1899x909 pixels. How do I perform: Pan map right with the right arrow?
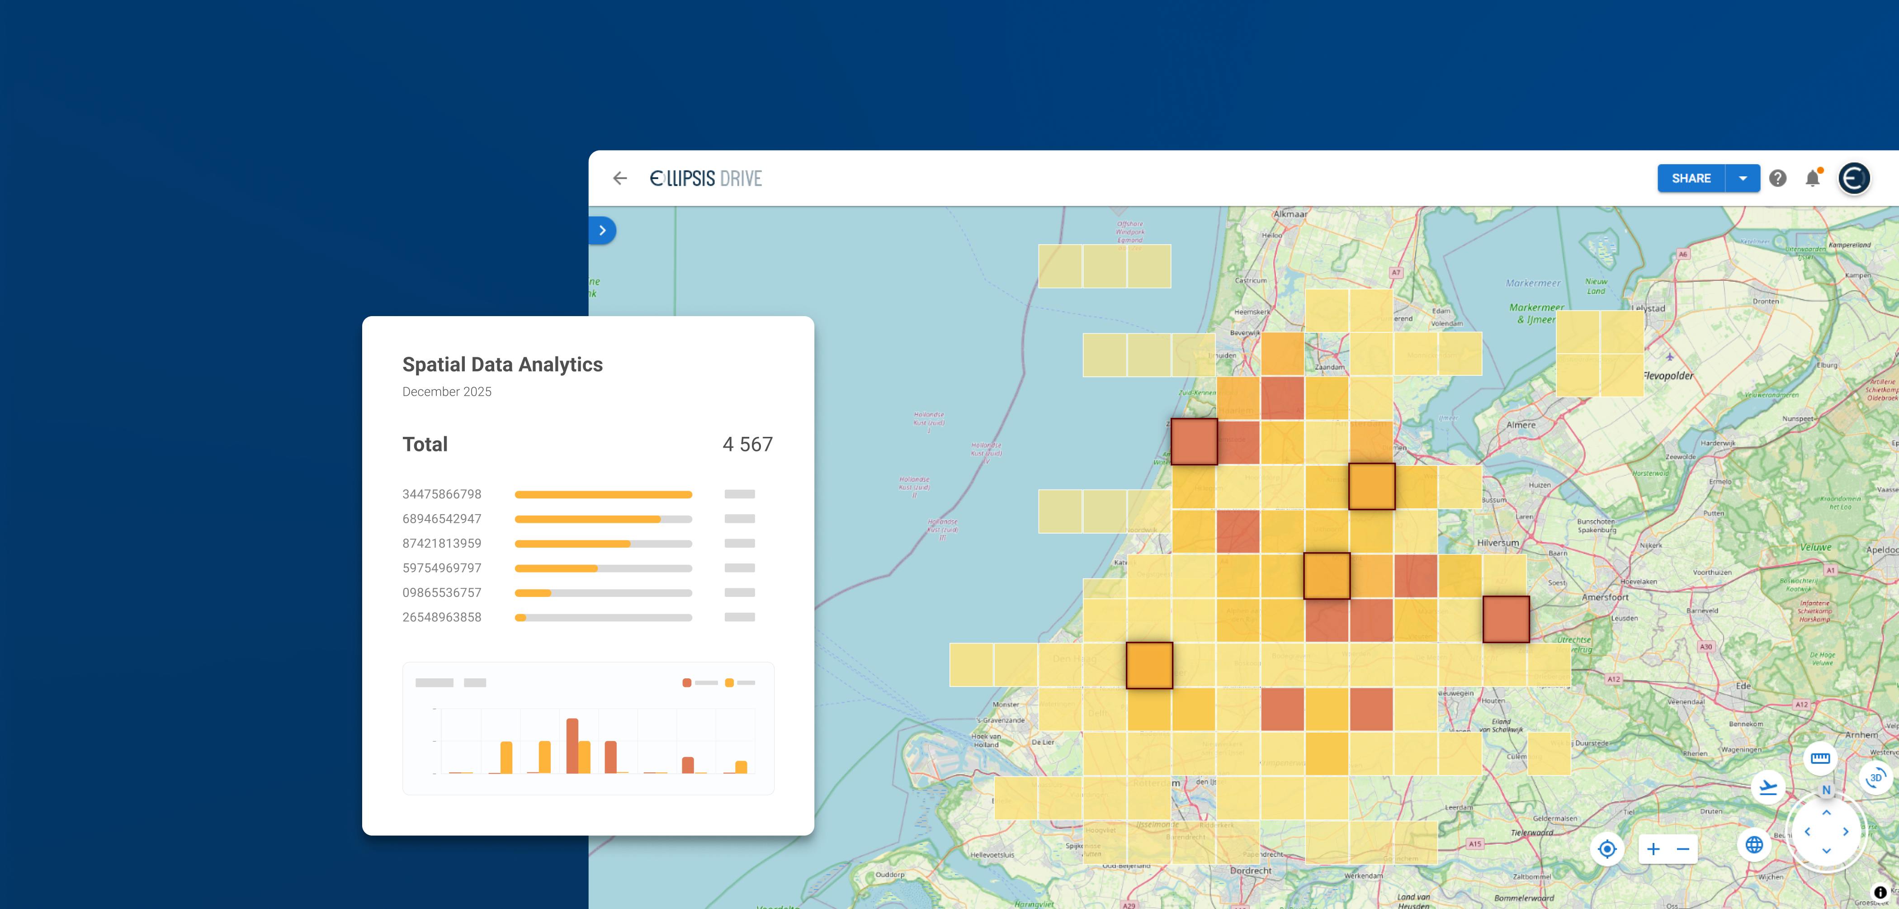1846,832
